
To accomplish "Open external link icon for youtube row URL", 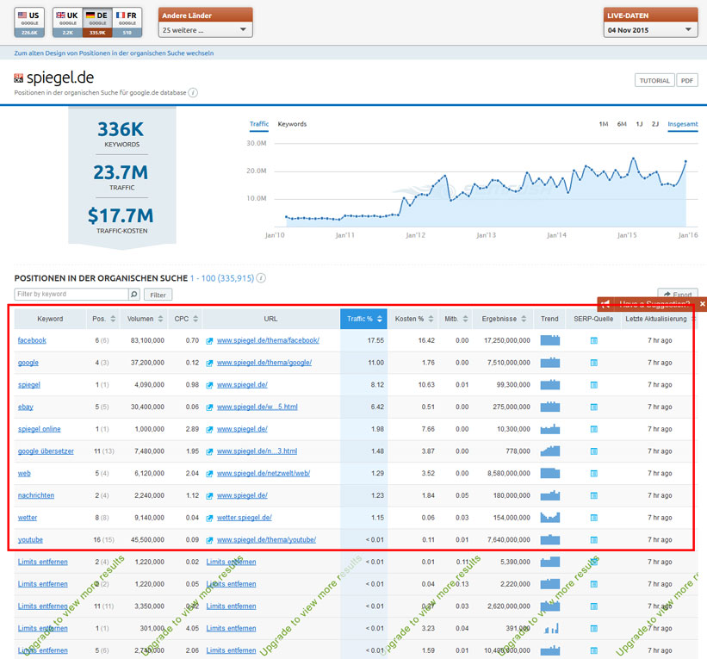I will click(209, 540).
